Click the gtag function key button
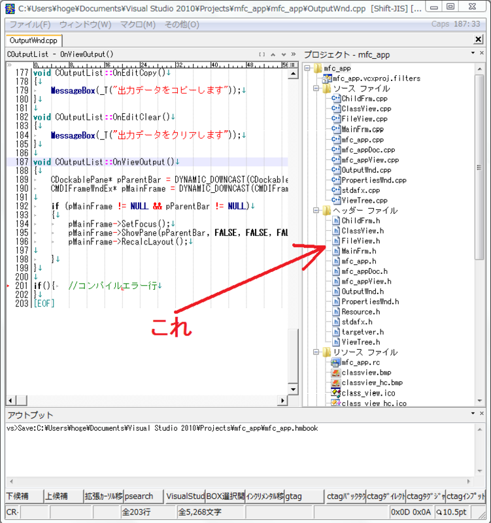The width and height of the screenshot is (491, 523). (x=304, y=496)
